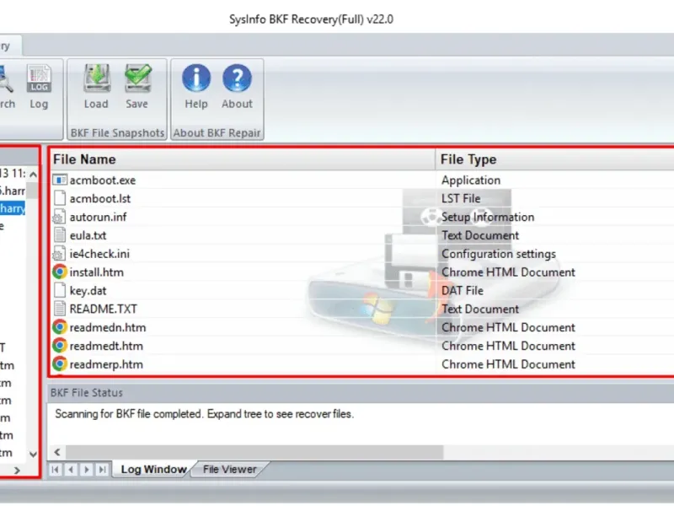674x506 pixels.
Task: Select the readmerp.htm file name
Action: click(106, 364)
